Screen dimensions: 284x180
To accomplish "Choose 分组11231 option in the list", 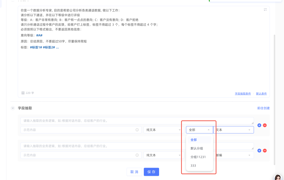I will (x=198, y=157).
